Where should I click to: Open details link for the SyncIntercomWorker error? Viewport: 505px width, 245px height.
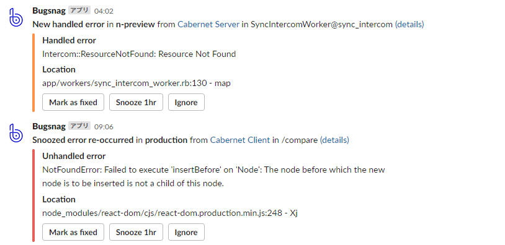point(409,24)
